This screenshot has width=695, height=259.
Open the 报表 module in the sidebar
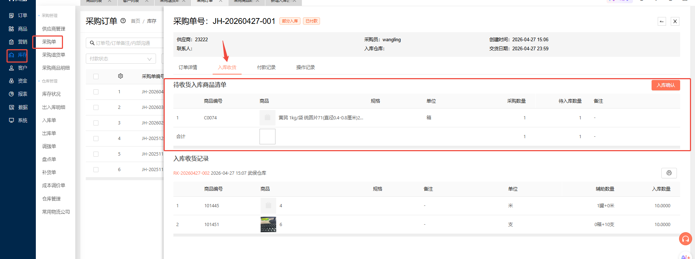point(18,94)
